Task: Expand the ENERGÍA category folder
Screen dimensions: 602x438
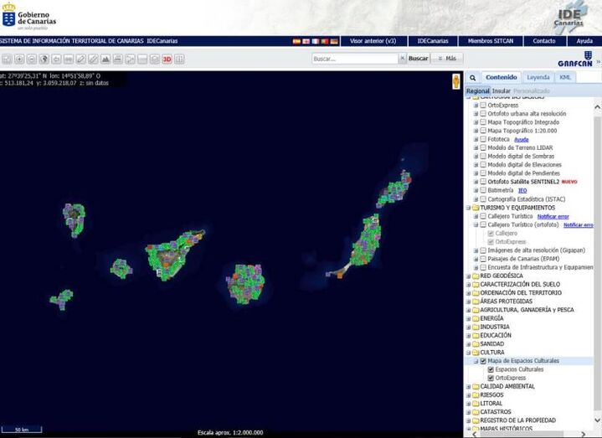Action: [x=468, y=318]
